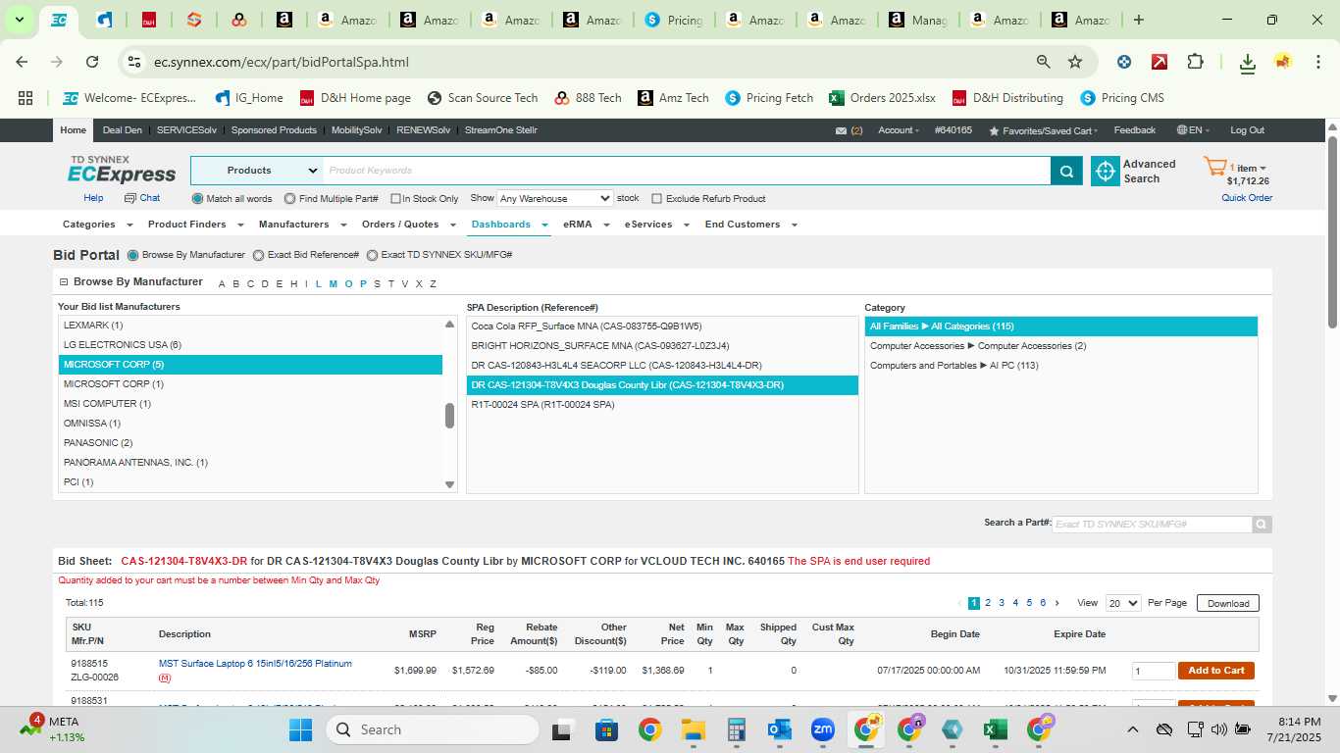Focus the Search a Part# input
The height and width of the screenshot is (753, 1340).
point(1152,525)
